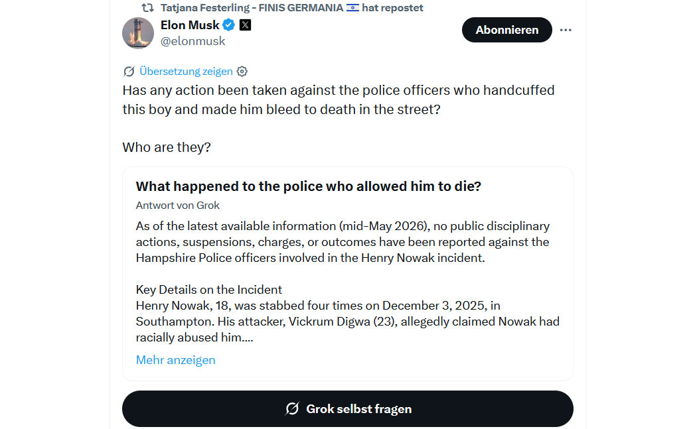Open translation settings gear icon
This screenshot has width=697, height=429.
coord(242,71)
